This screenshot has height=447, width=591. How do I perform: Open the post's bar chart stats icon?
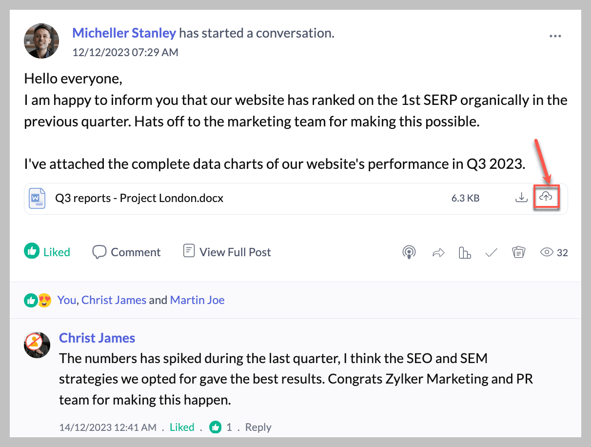coord(465,252)
